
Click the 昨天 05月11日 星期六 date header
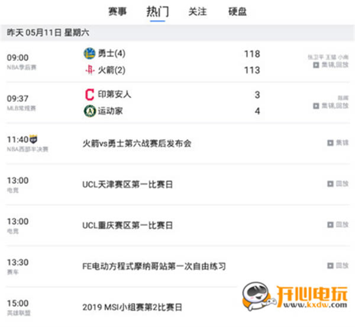(48, 33)
